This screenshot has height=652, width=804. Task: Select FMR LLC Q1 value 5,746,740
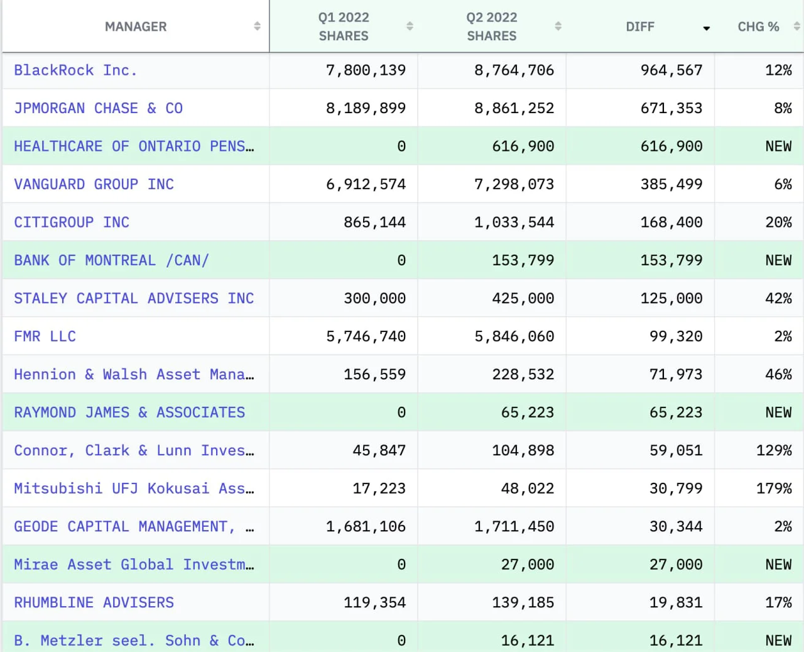click(366, 336)
